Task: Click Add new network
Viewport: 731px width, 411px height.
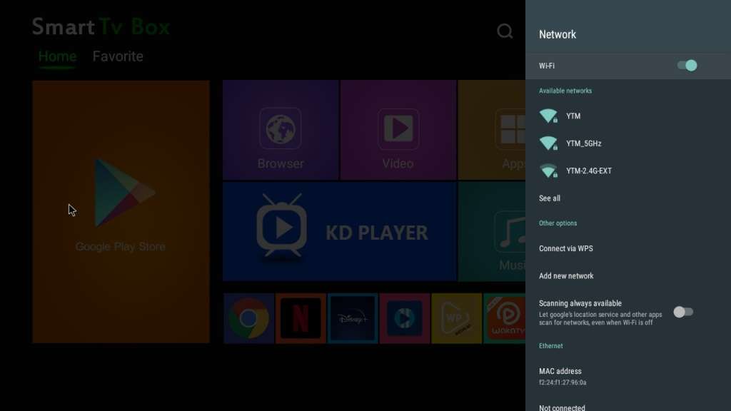Action: (x=566, y=276)
